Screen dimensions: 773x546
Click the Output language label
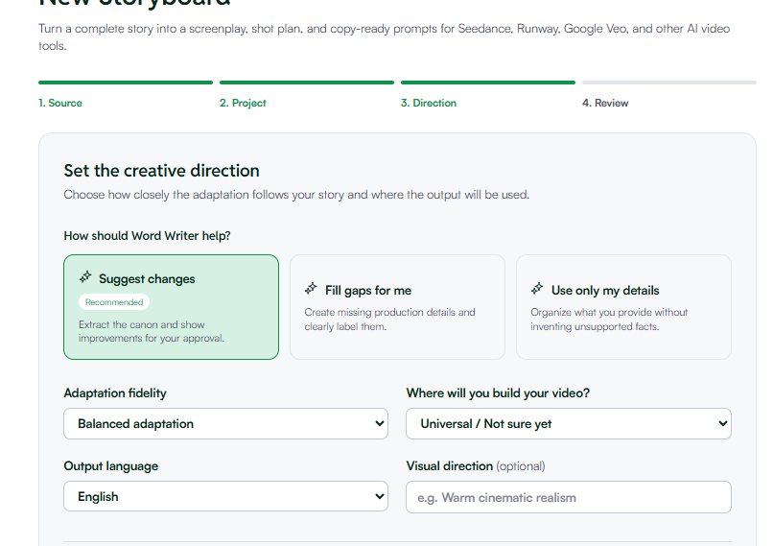[111, 466]
